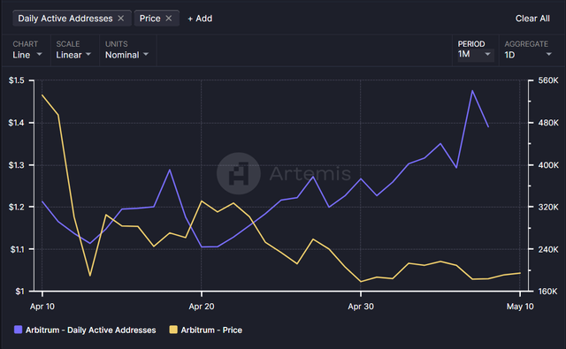566x349 pixels.
Task: Click the Artemis watermark logo icon
Action: 239,173
